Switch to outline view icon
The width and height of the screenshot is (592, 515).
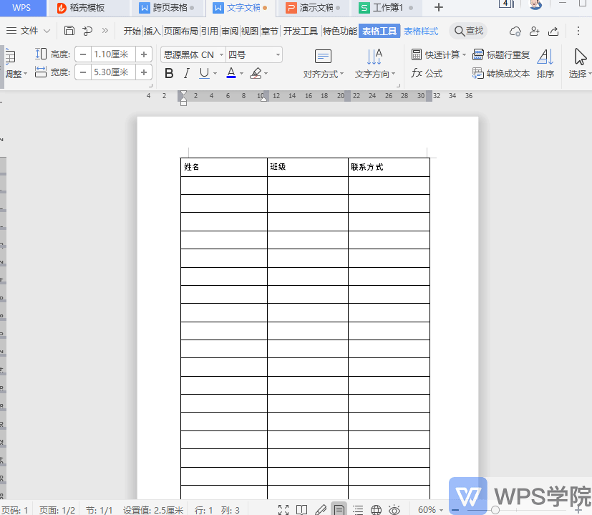point(357,510)
